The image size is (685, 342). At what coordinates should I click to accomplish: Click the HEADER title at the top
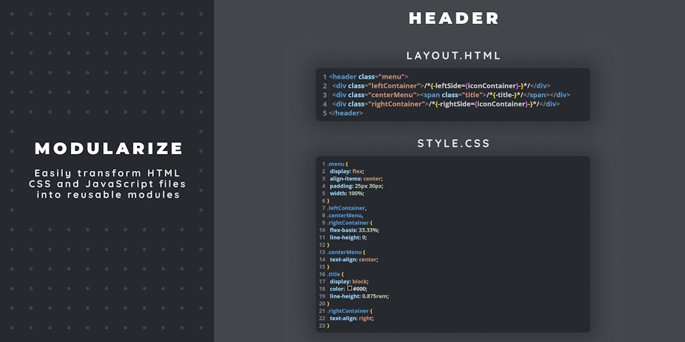point(454,18)
